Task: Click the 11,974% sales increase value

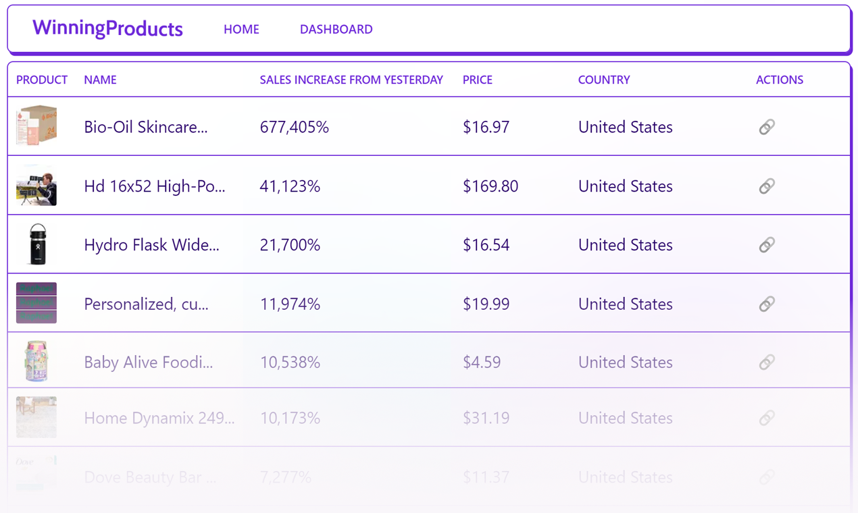Action: coord(290,304)
